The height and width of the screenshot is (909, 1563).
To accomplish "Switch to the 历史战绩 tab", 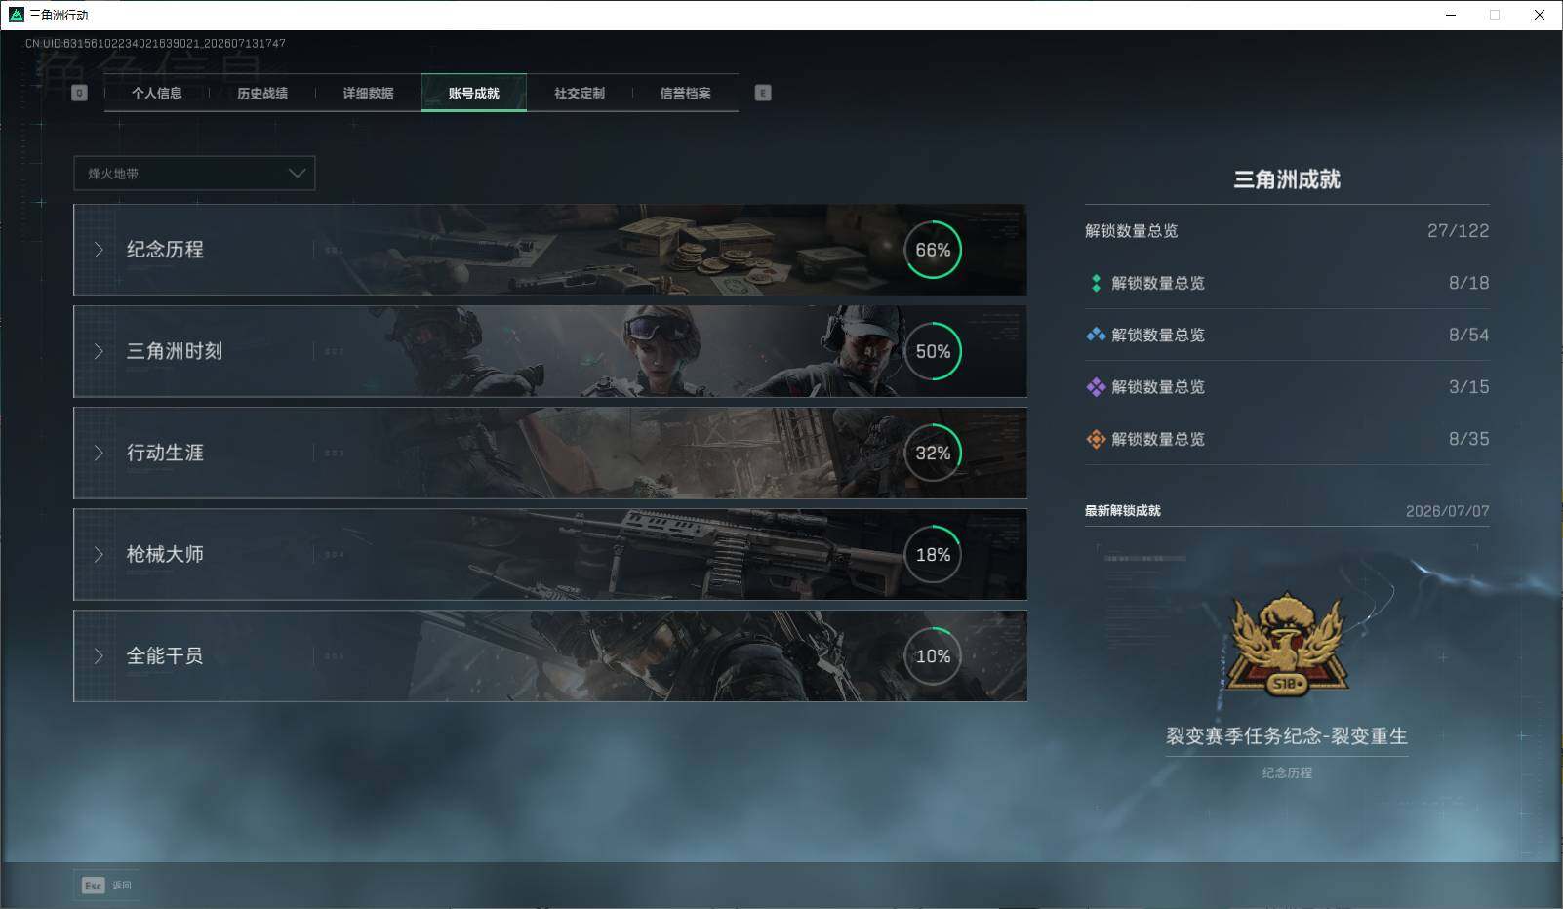I will 262,93.
